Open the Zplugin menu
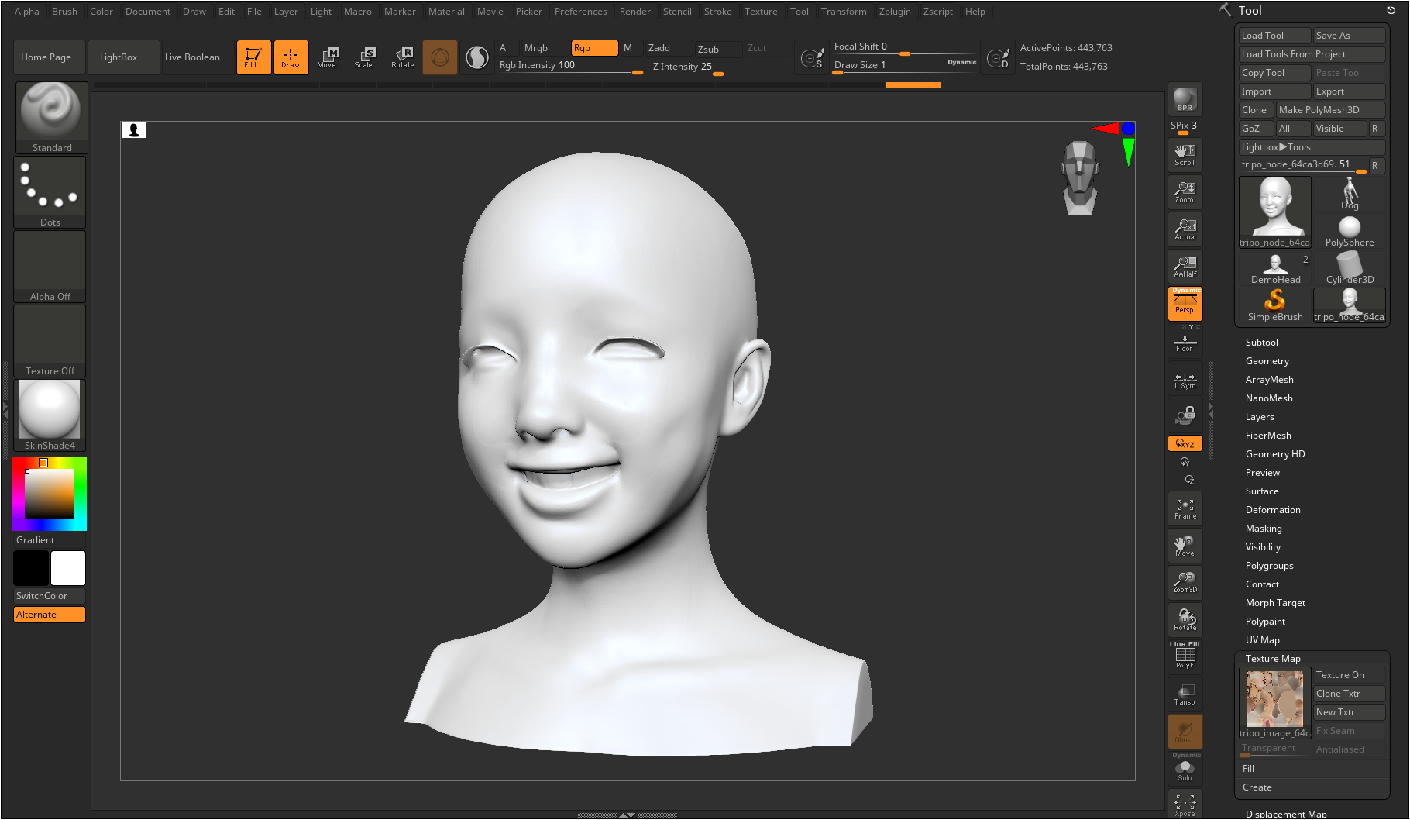Screen dimensions: 1410x820 [x=894, y=12]
